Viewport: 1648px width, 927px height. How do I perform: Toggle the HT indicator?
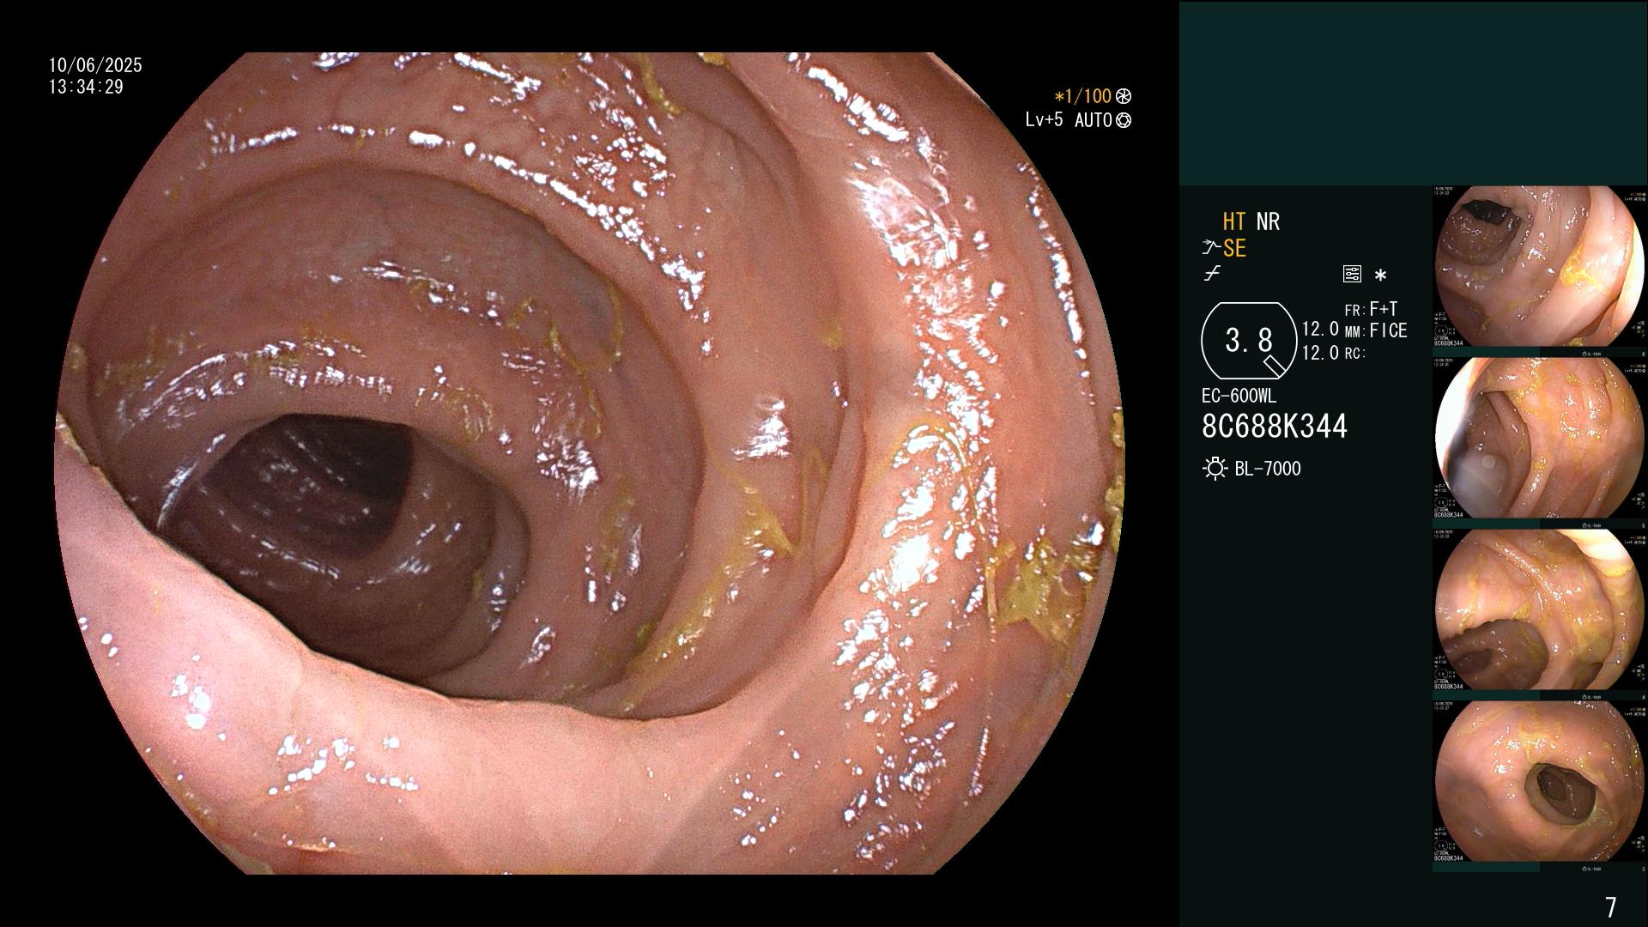coord(1234,221)
